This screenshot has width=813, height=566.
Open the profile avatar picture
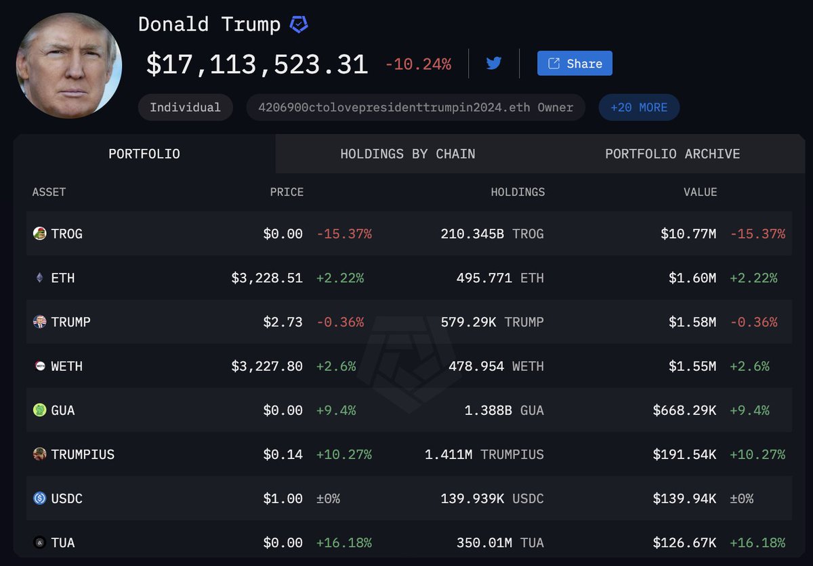pyautogui.click(x=69, y=66)
